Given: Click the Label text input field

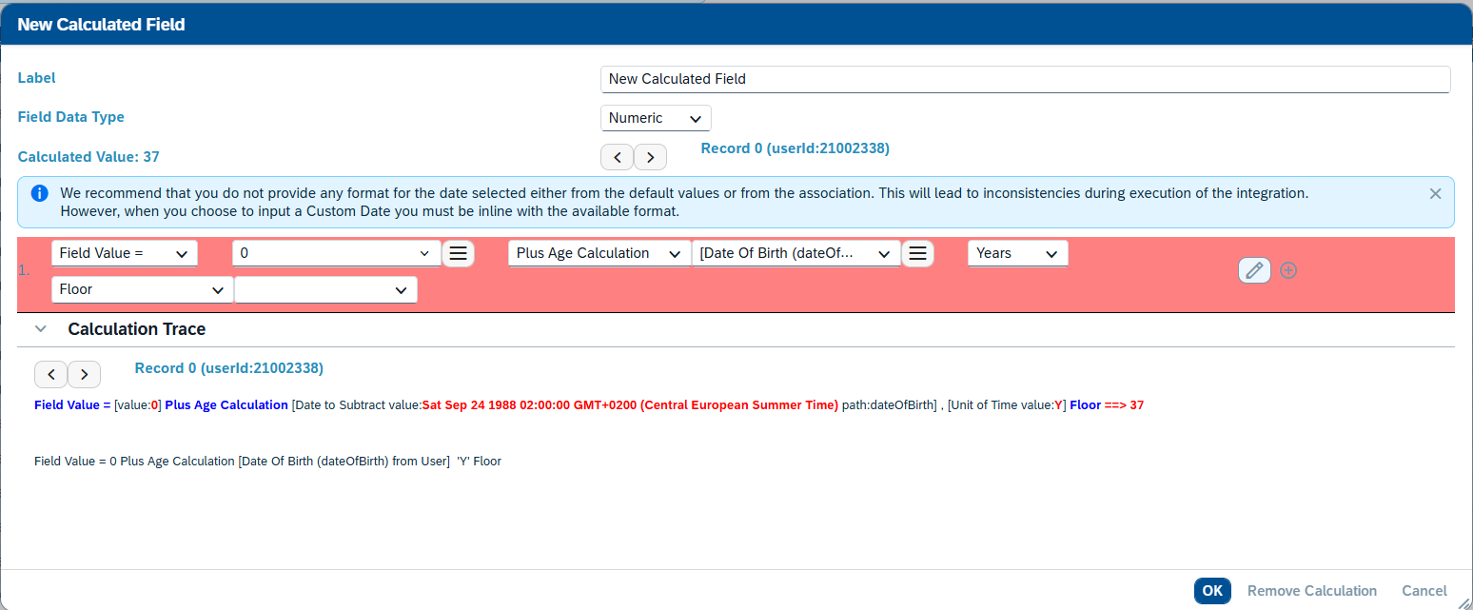Looking at the screenshot, I should (1024, 79).
